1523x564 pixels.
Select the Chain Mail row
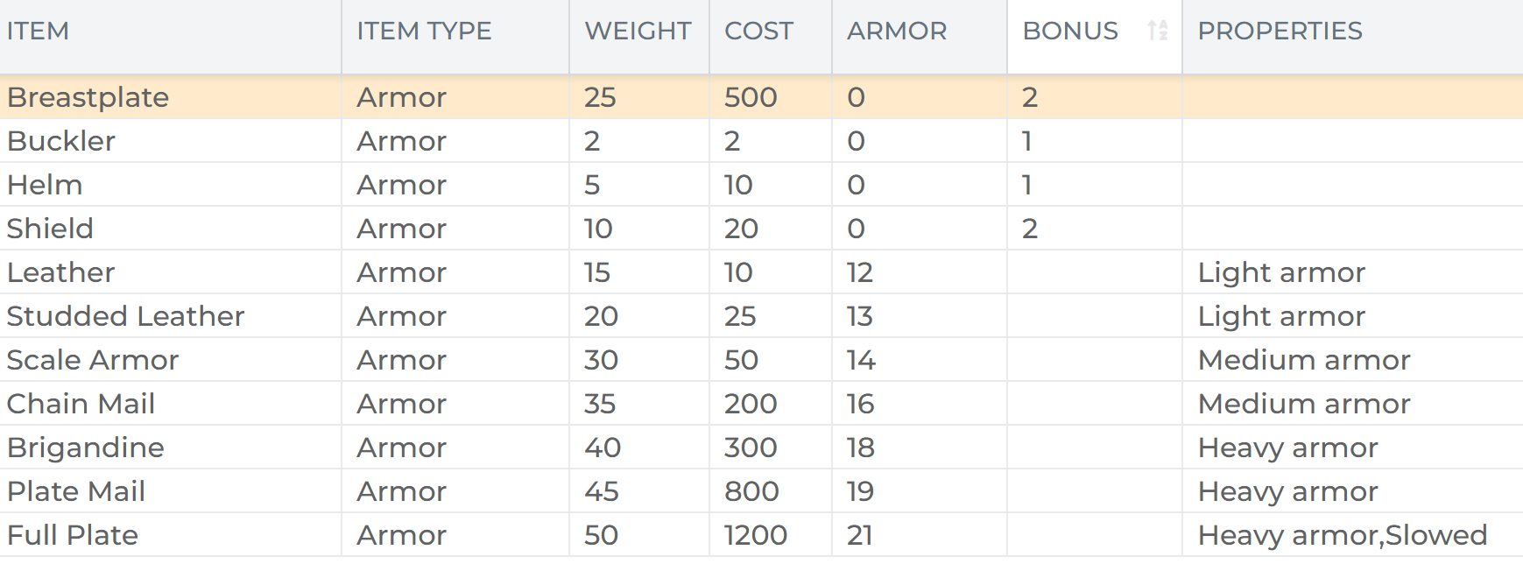[761, 403]
